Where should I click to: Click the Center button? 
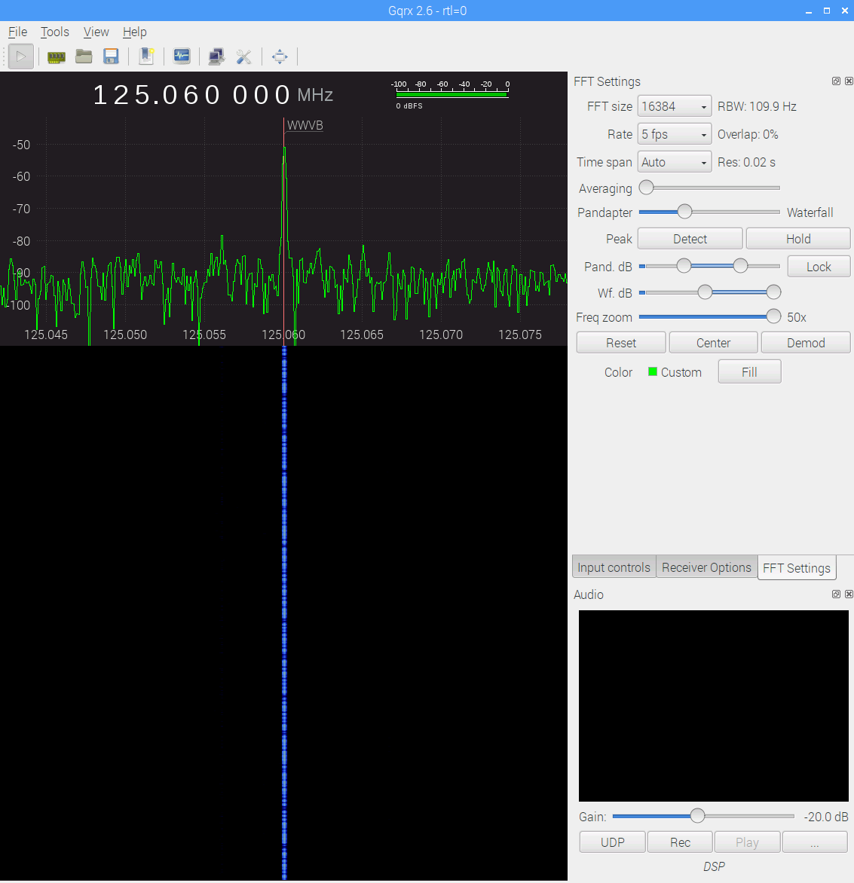coord(713,343)
